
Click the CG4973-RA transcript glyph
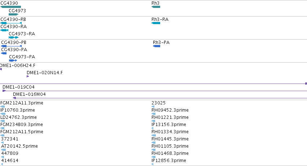click(13, 37)
